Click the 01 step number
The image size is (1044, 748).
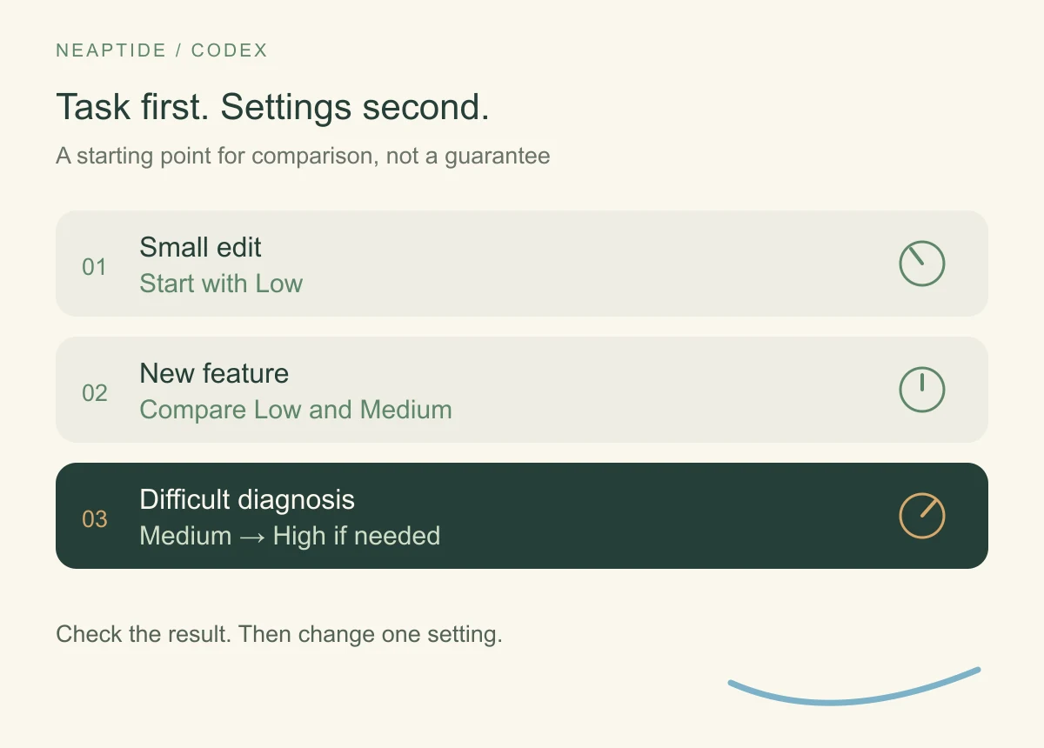pyautogui.click(x=94, y=267)
